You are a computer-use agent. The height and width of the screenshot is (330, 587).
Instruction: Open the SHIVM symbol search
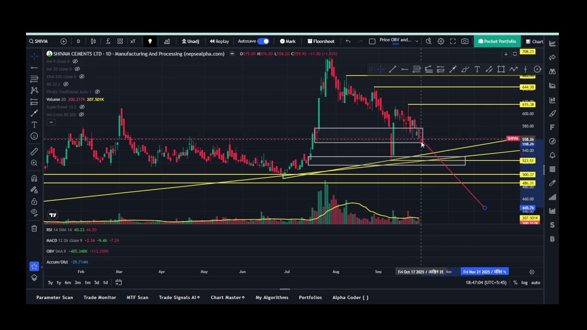point(38,41)
